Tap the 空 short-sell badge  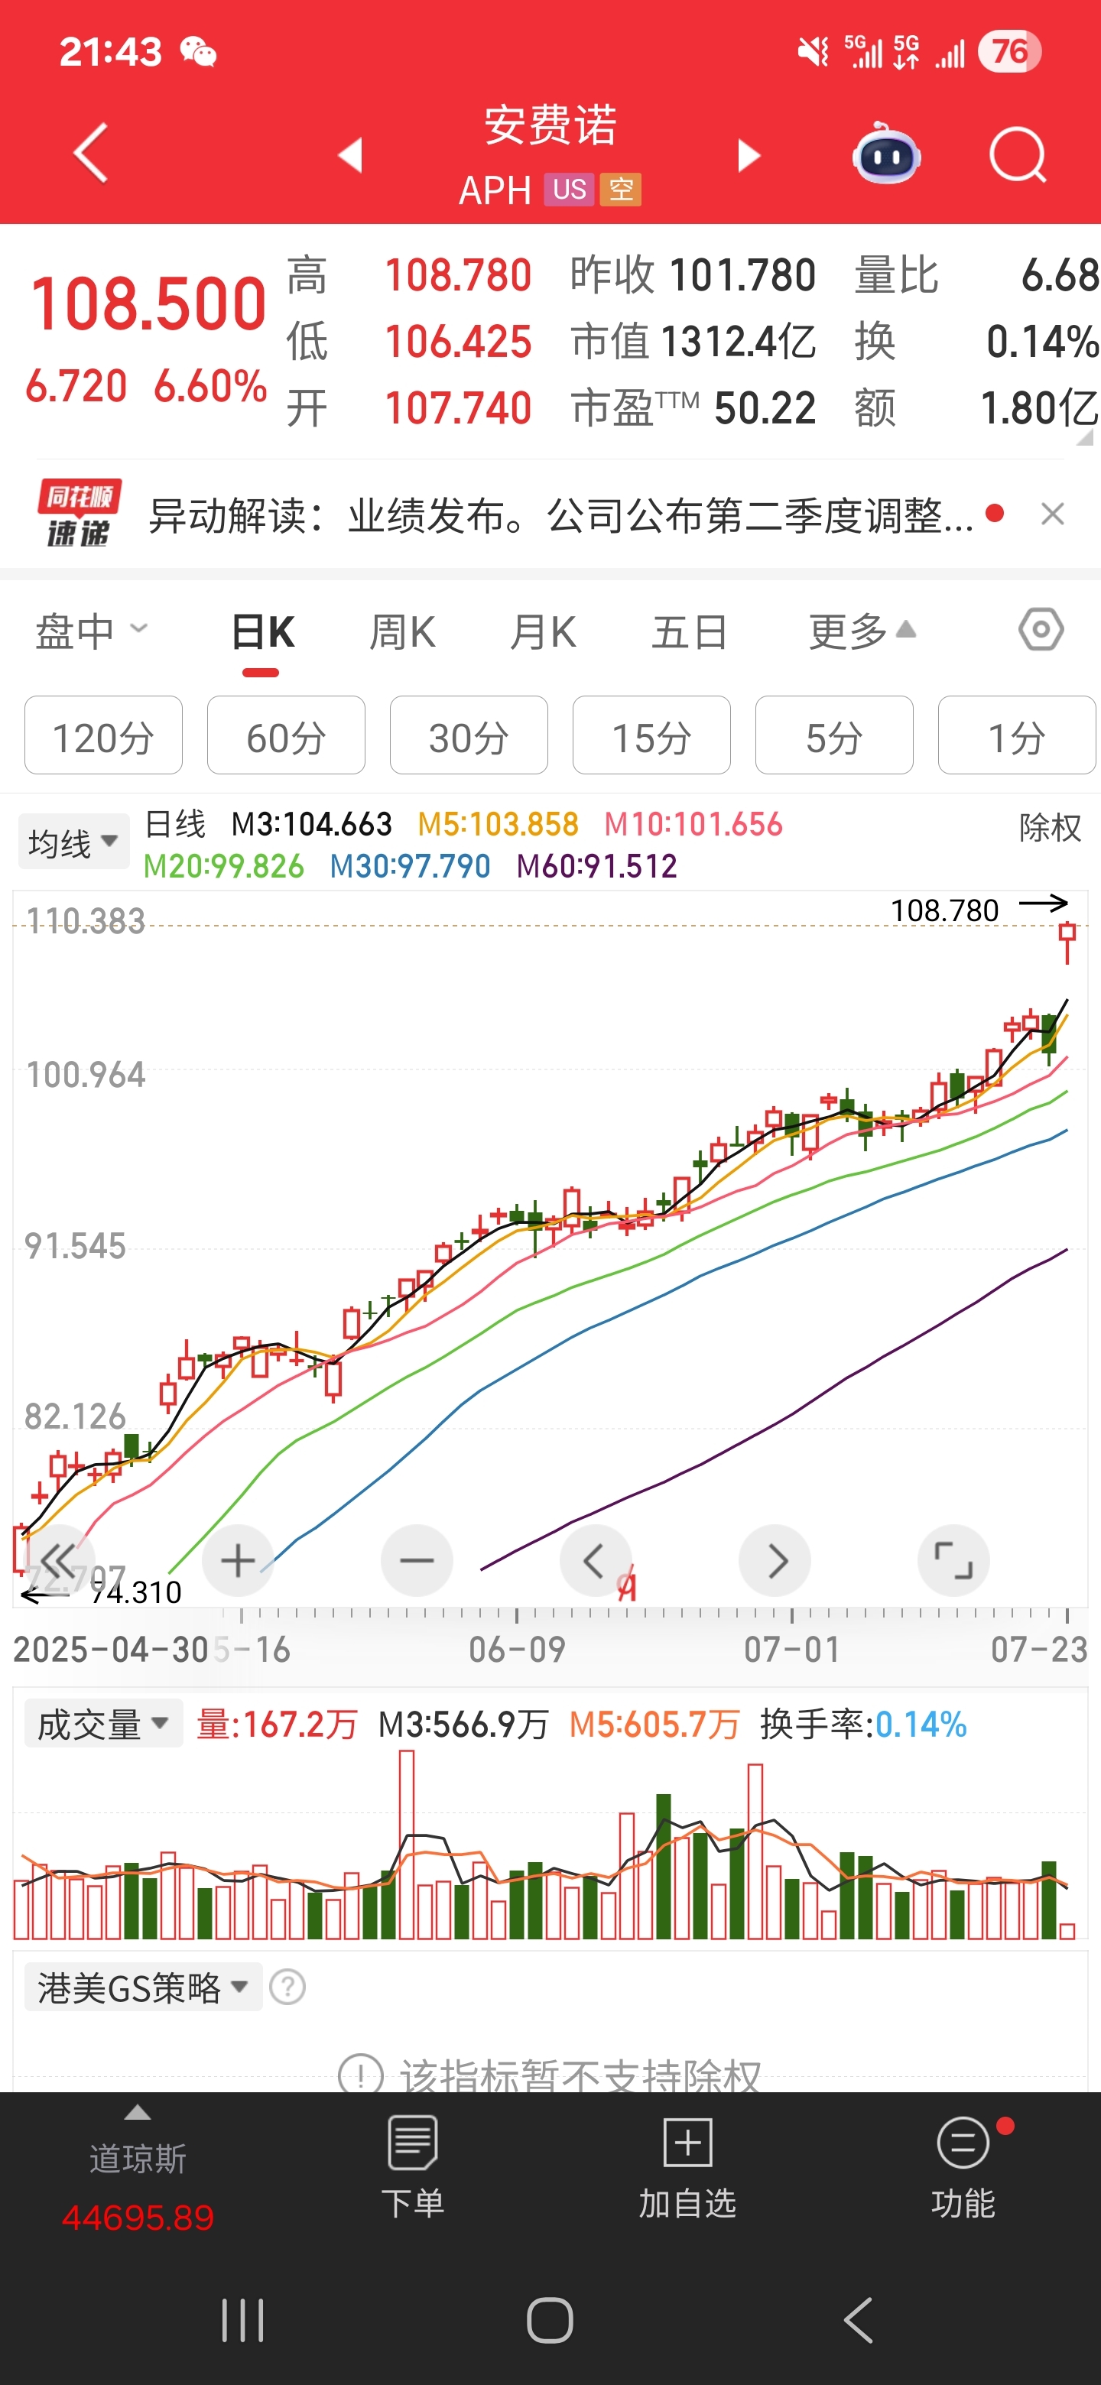point(620,190)
